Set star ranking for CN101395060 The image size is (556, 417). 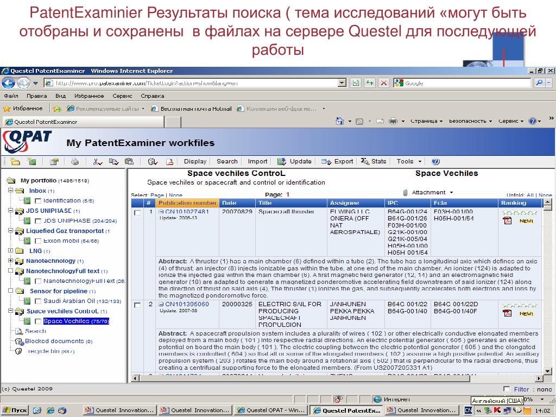tap(520, 305)
